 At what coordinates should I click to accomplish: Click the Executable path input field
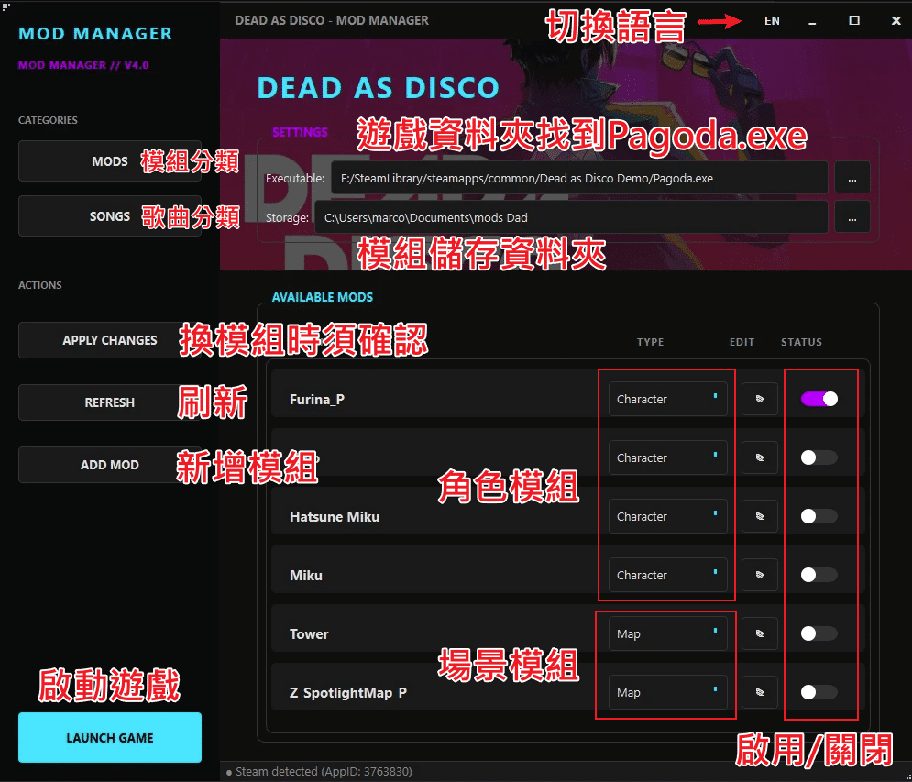579,178
